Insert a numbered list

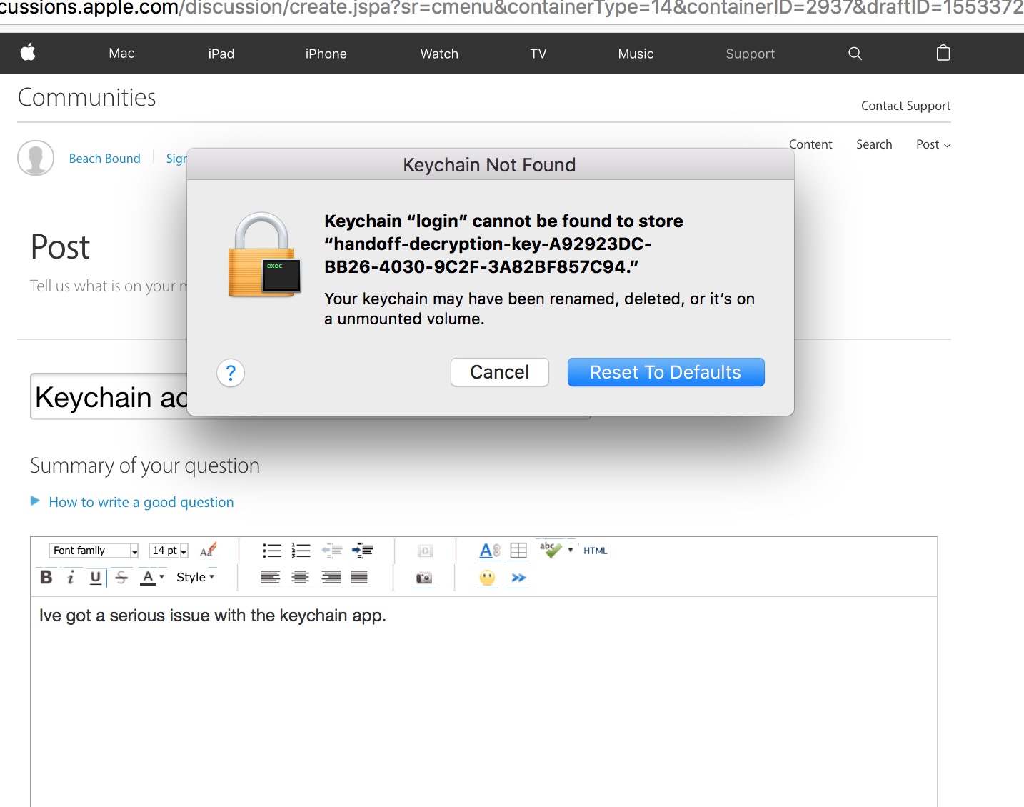(301, 551)
